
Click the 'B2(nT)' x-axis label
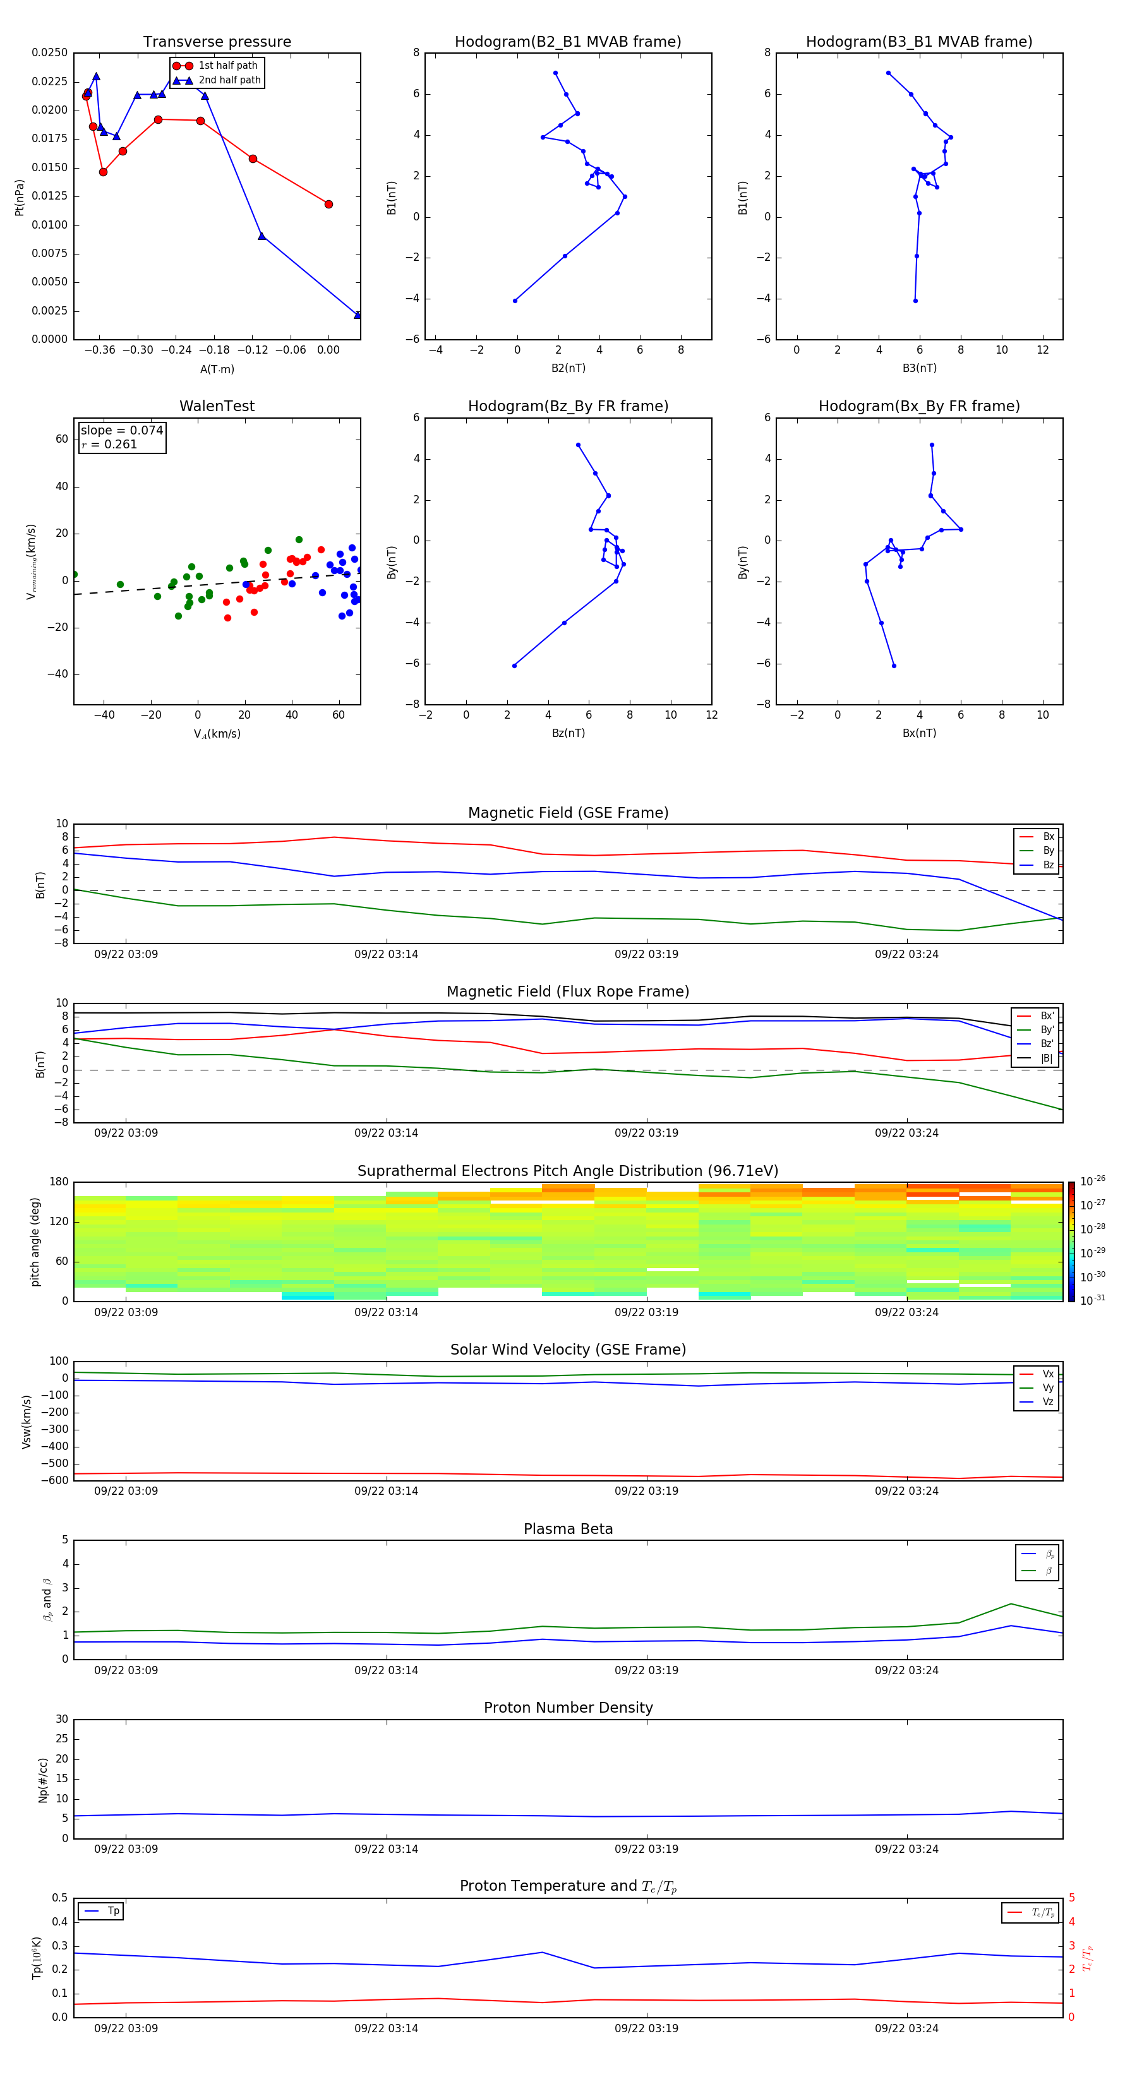568,368
